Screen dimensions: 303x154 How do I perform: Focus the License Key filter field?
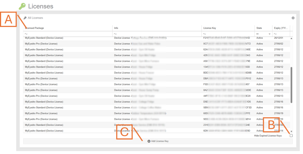tap(228, 34)
